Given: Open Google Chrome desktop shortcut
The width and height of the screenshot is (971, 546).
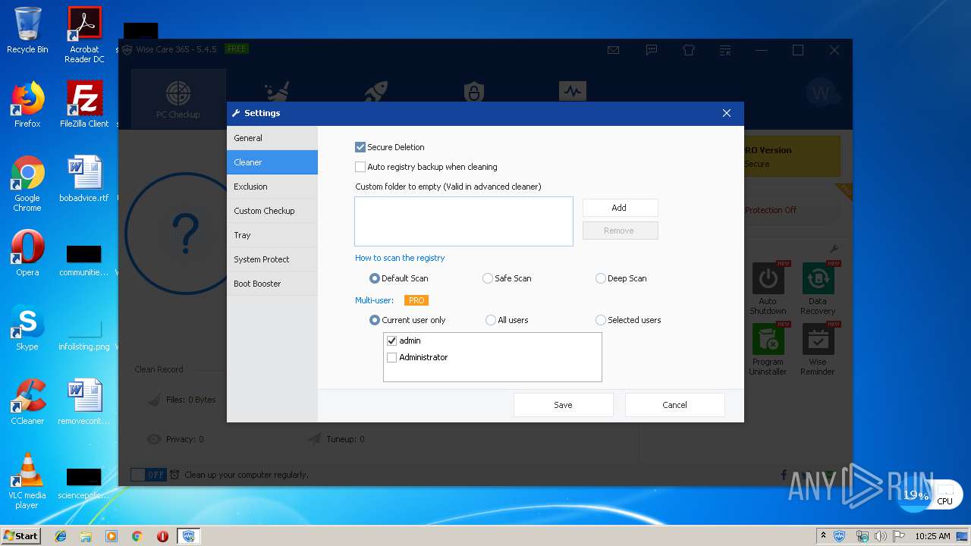Looking at the screenshot, I should [x=27, y=184].
